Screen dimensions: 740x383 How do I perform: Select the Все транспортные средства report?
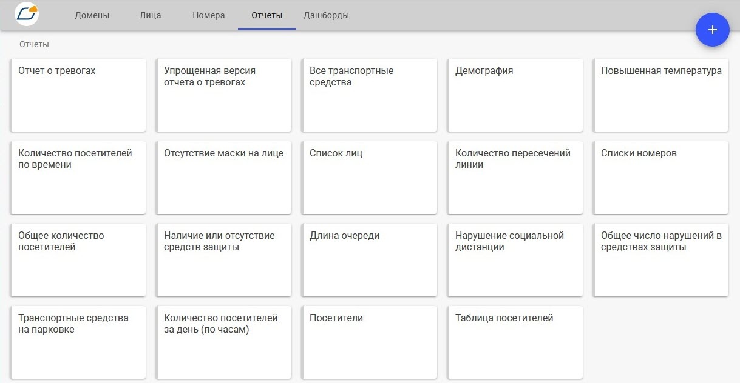(x=370, y=95)
